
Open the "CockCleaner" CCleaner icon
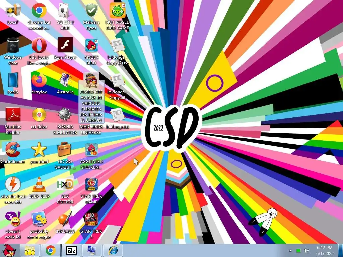click(x=13, y=150)
